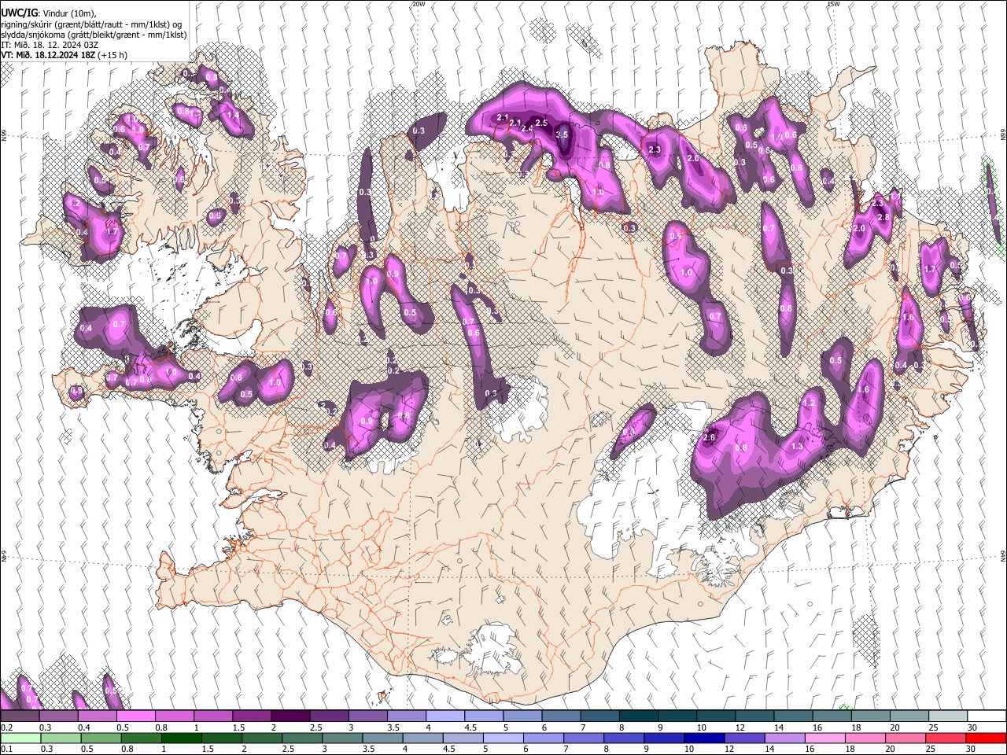Pick the rain legend swatch between 4 and 4.5
This screenshot has width=1007, height=755.
point(423,738)
